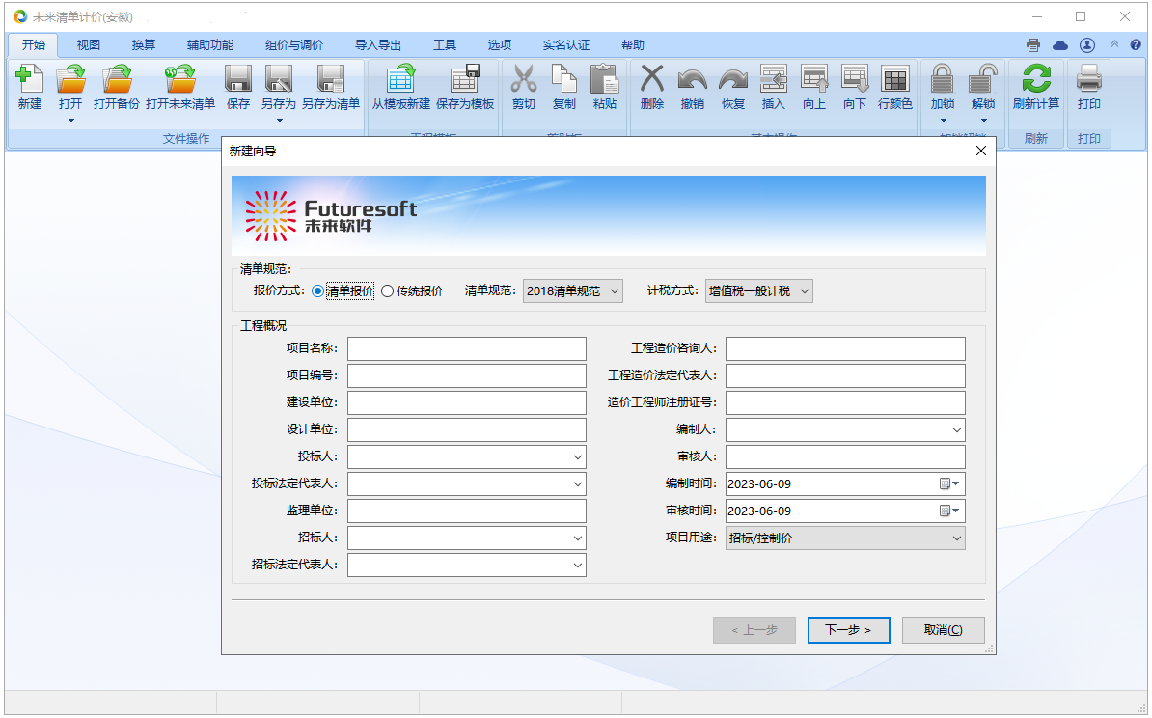Expand the 投标法定代表人 combo box

(578, 484)
